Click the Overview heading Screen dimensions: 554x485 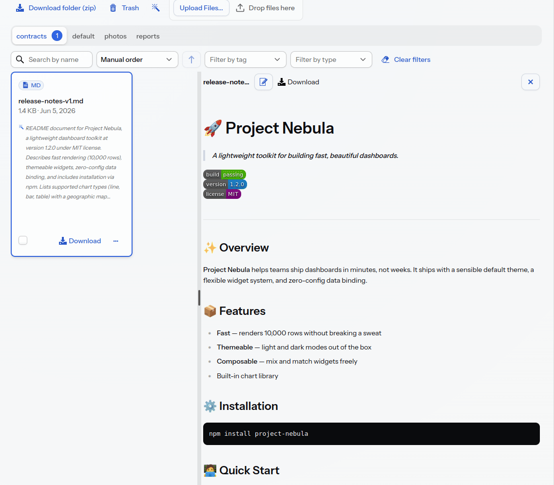point(236,248)
